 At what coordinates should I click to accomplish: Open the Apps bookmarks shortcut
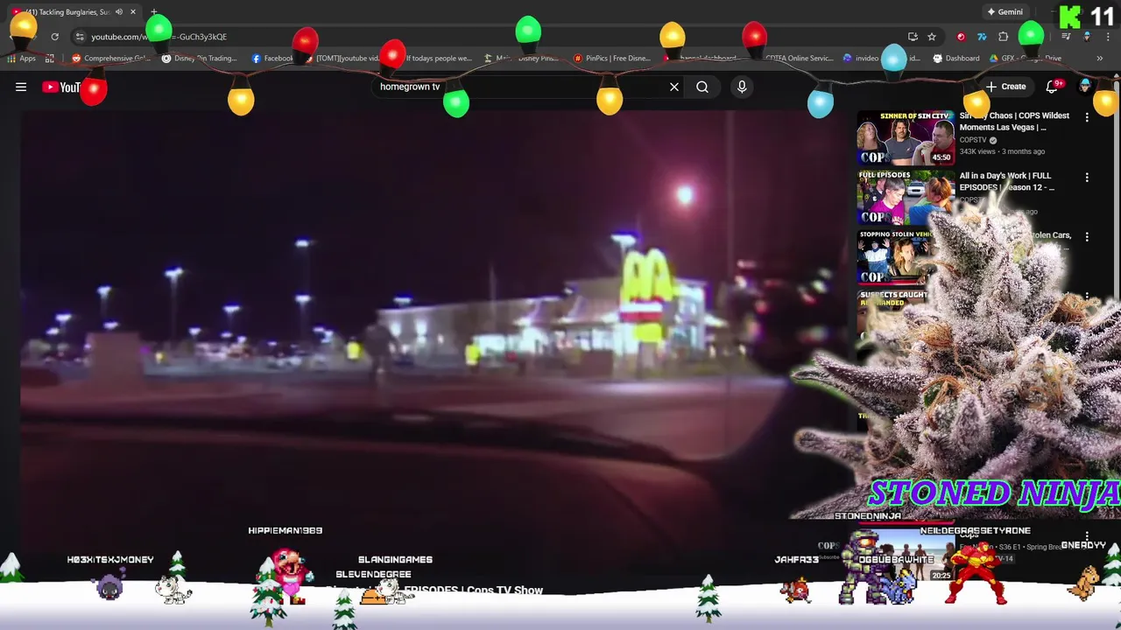pos(21,59)
